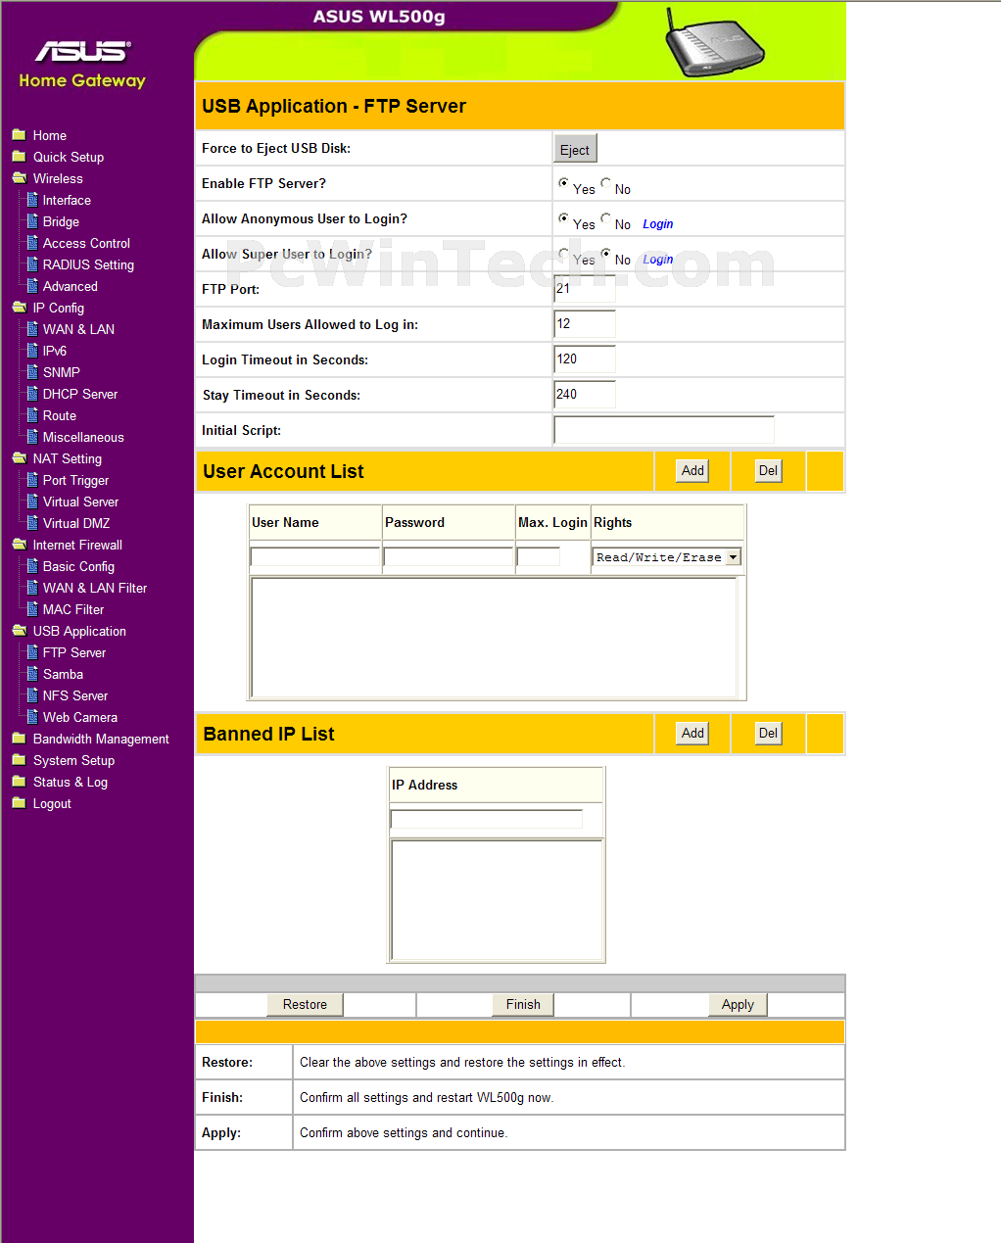Click the page icon beside SNMP
1001x1243 pixels.
[x=32, y=372]
